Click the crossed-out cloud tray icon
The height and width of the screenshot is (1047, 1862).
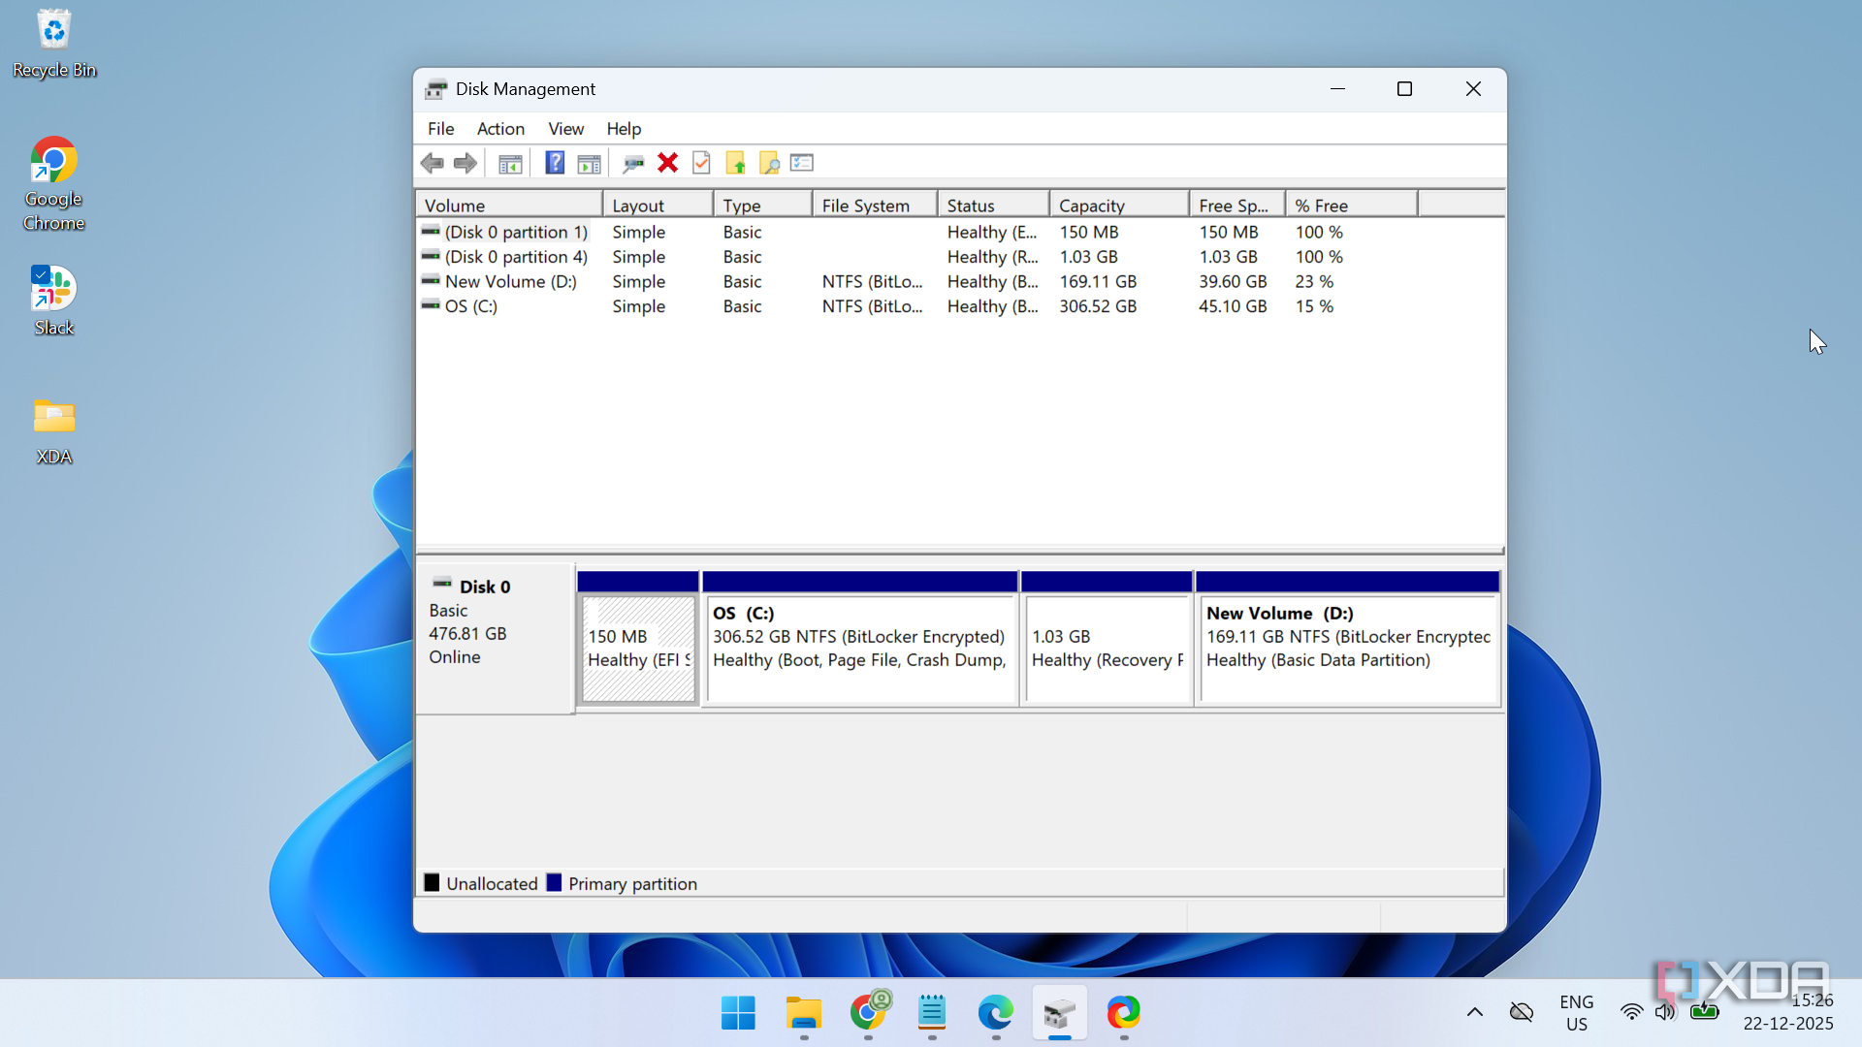pos(1522,1013)
